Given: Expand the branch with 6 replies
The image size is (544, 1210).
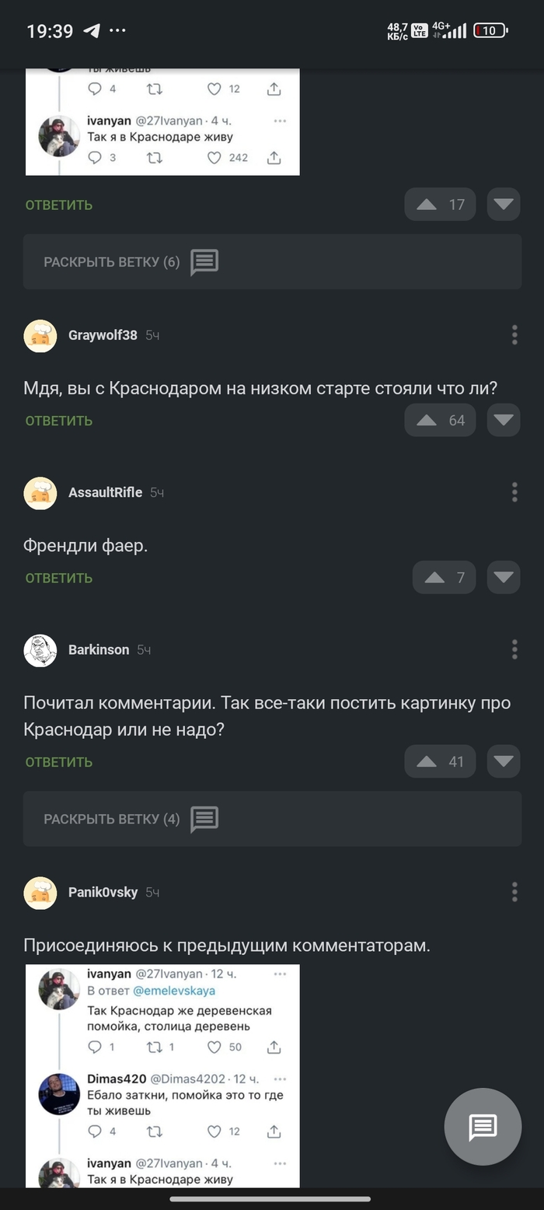Looking at the screenshot, I should pyautogui.click(x=272, y=262).
